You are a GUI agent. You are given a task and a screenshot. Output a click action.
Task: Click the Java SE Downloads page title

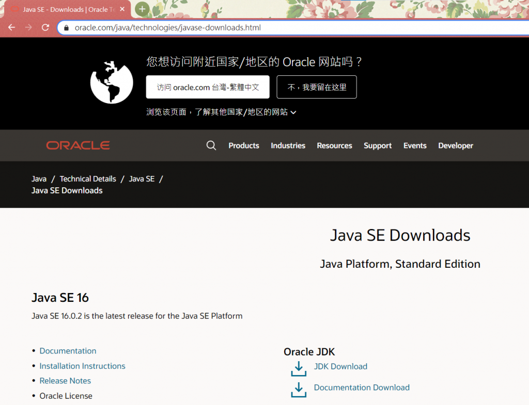point(400,235)
